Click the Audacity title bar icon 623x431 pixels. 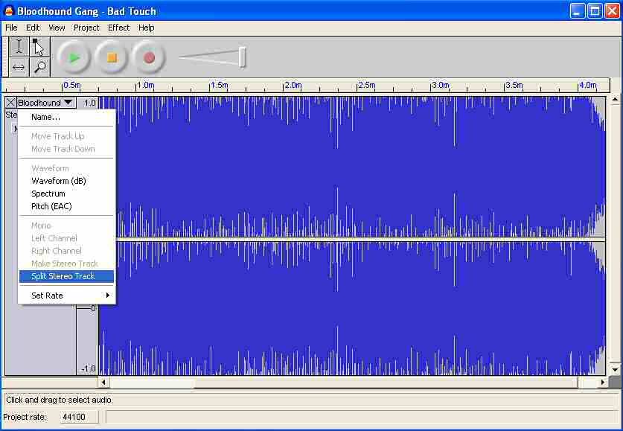click(9, 10)
